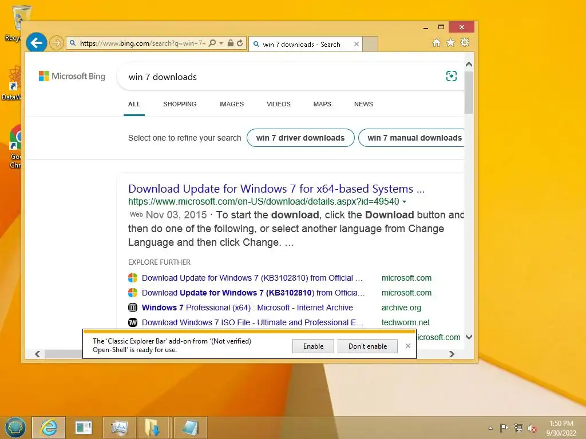The width and height of the screenshot is (586, 439).
Task: Click the horizontal scrollbar left arrow
Action: (x=37, y=354)
